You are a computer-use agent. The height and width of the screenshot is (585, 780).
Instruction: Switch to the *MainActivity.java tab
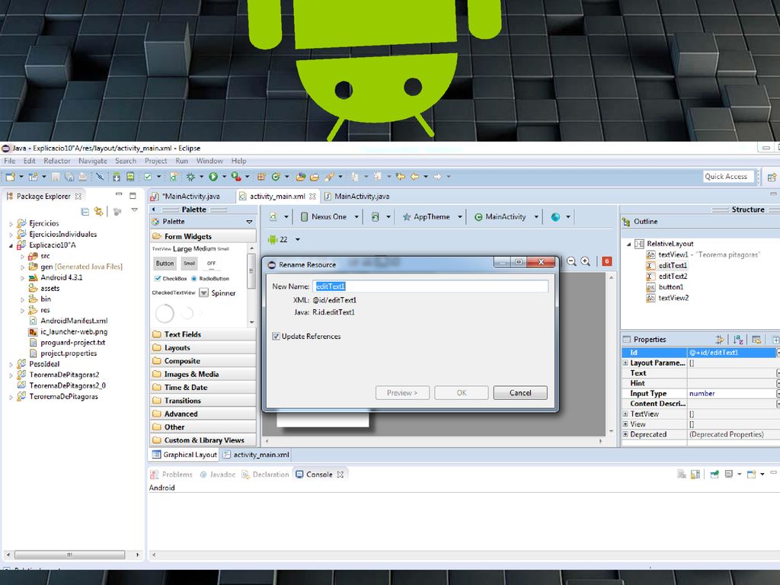[x=191, y=197]
